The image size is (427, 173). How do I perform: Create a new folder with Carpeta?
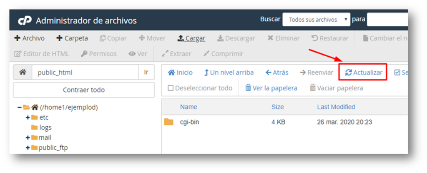72,38
